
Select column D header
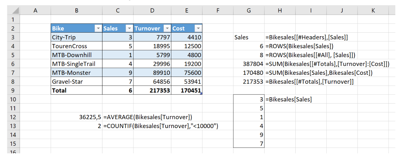152,11
